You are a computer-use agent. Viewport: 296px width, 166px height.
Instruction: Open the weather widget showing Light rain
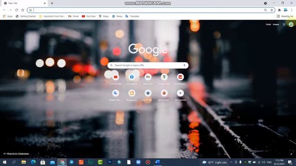pyautogui.click(x=215, y=162)
